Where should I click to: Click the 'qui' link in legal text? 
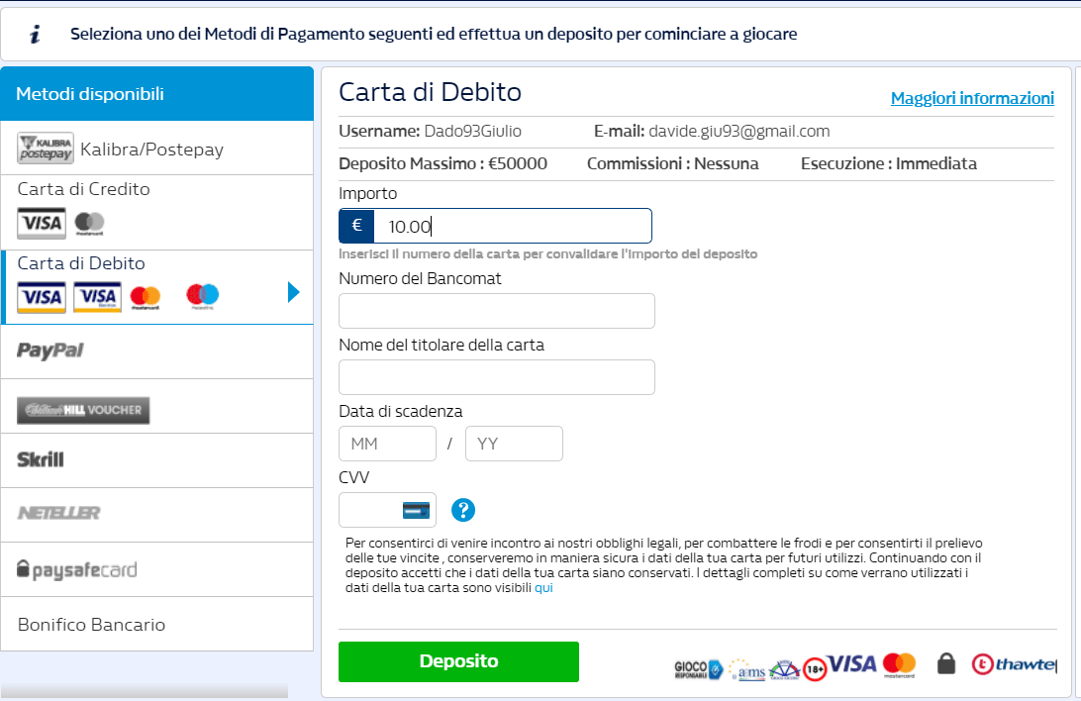(x=543, y=587)
